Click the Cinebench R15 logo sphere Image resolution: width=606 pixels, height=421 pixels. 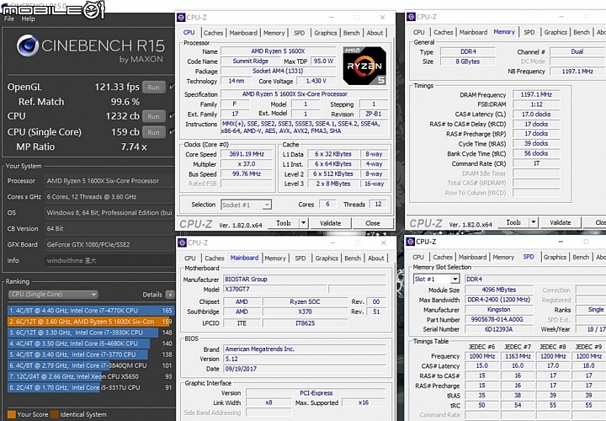tap(28, 45)
